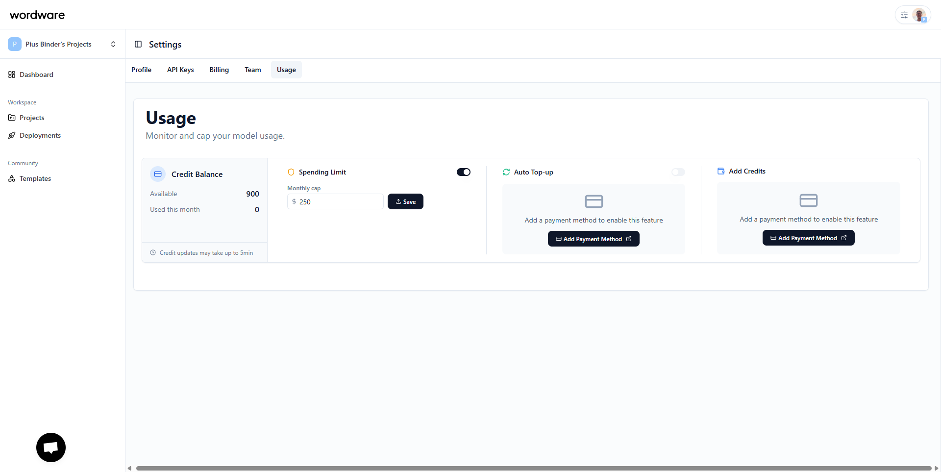This screenshot has width=941, height=472.
Task: Click the Deployments rocket icon
Action: click(x=12, y=135)
